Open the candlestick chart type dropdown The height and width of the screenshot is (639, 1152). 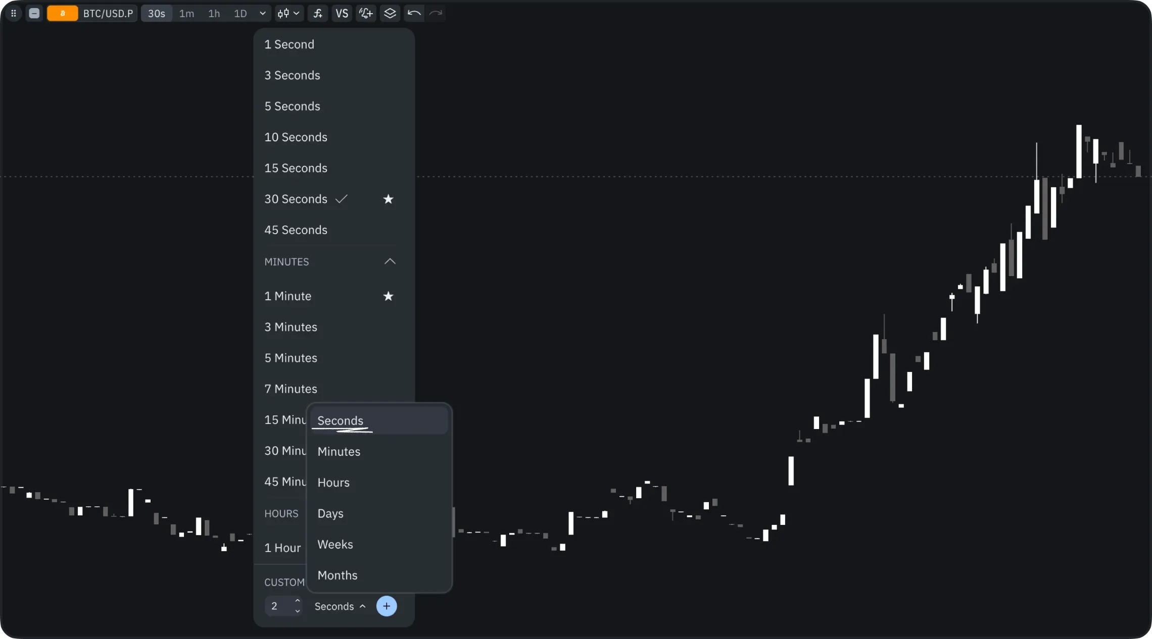289,14
